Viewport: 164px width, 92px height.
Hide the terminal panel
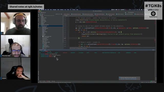[155, 50]
